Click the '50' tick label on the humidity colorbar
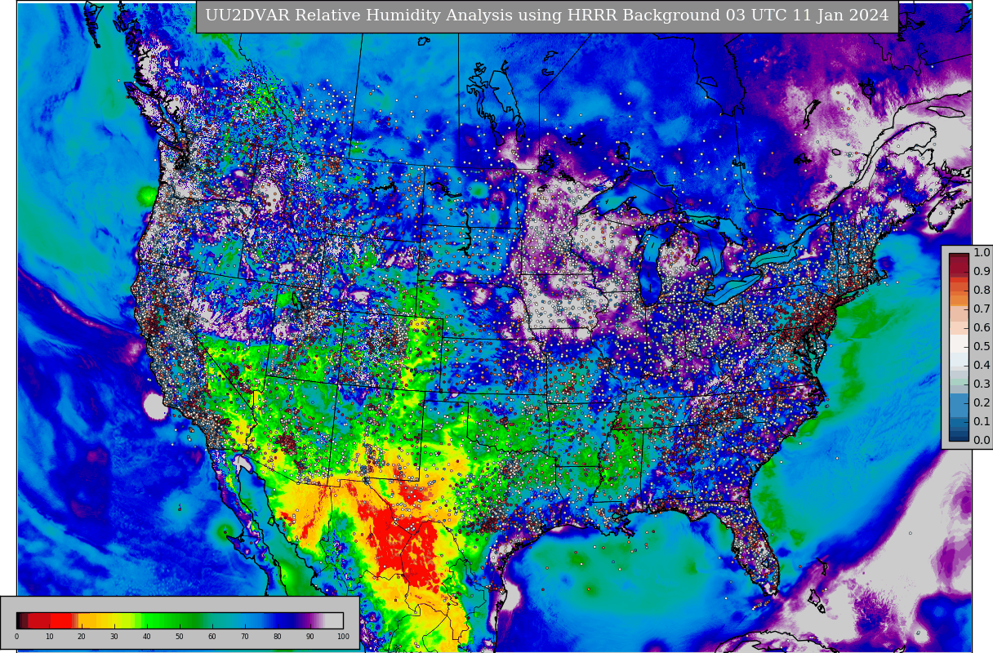 [x=180, y=637]
